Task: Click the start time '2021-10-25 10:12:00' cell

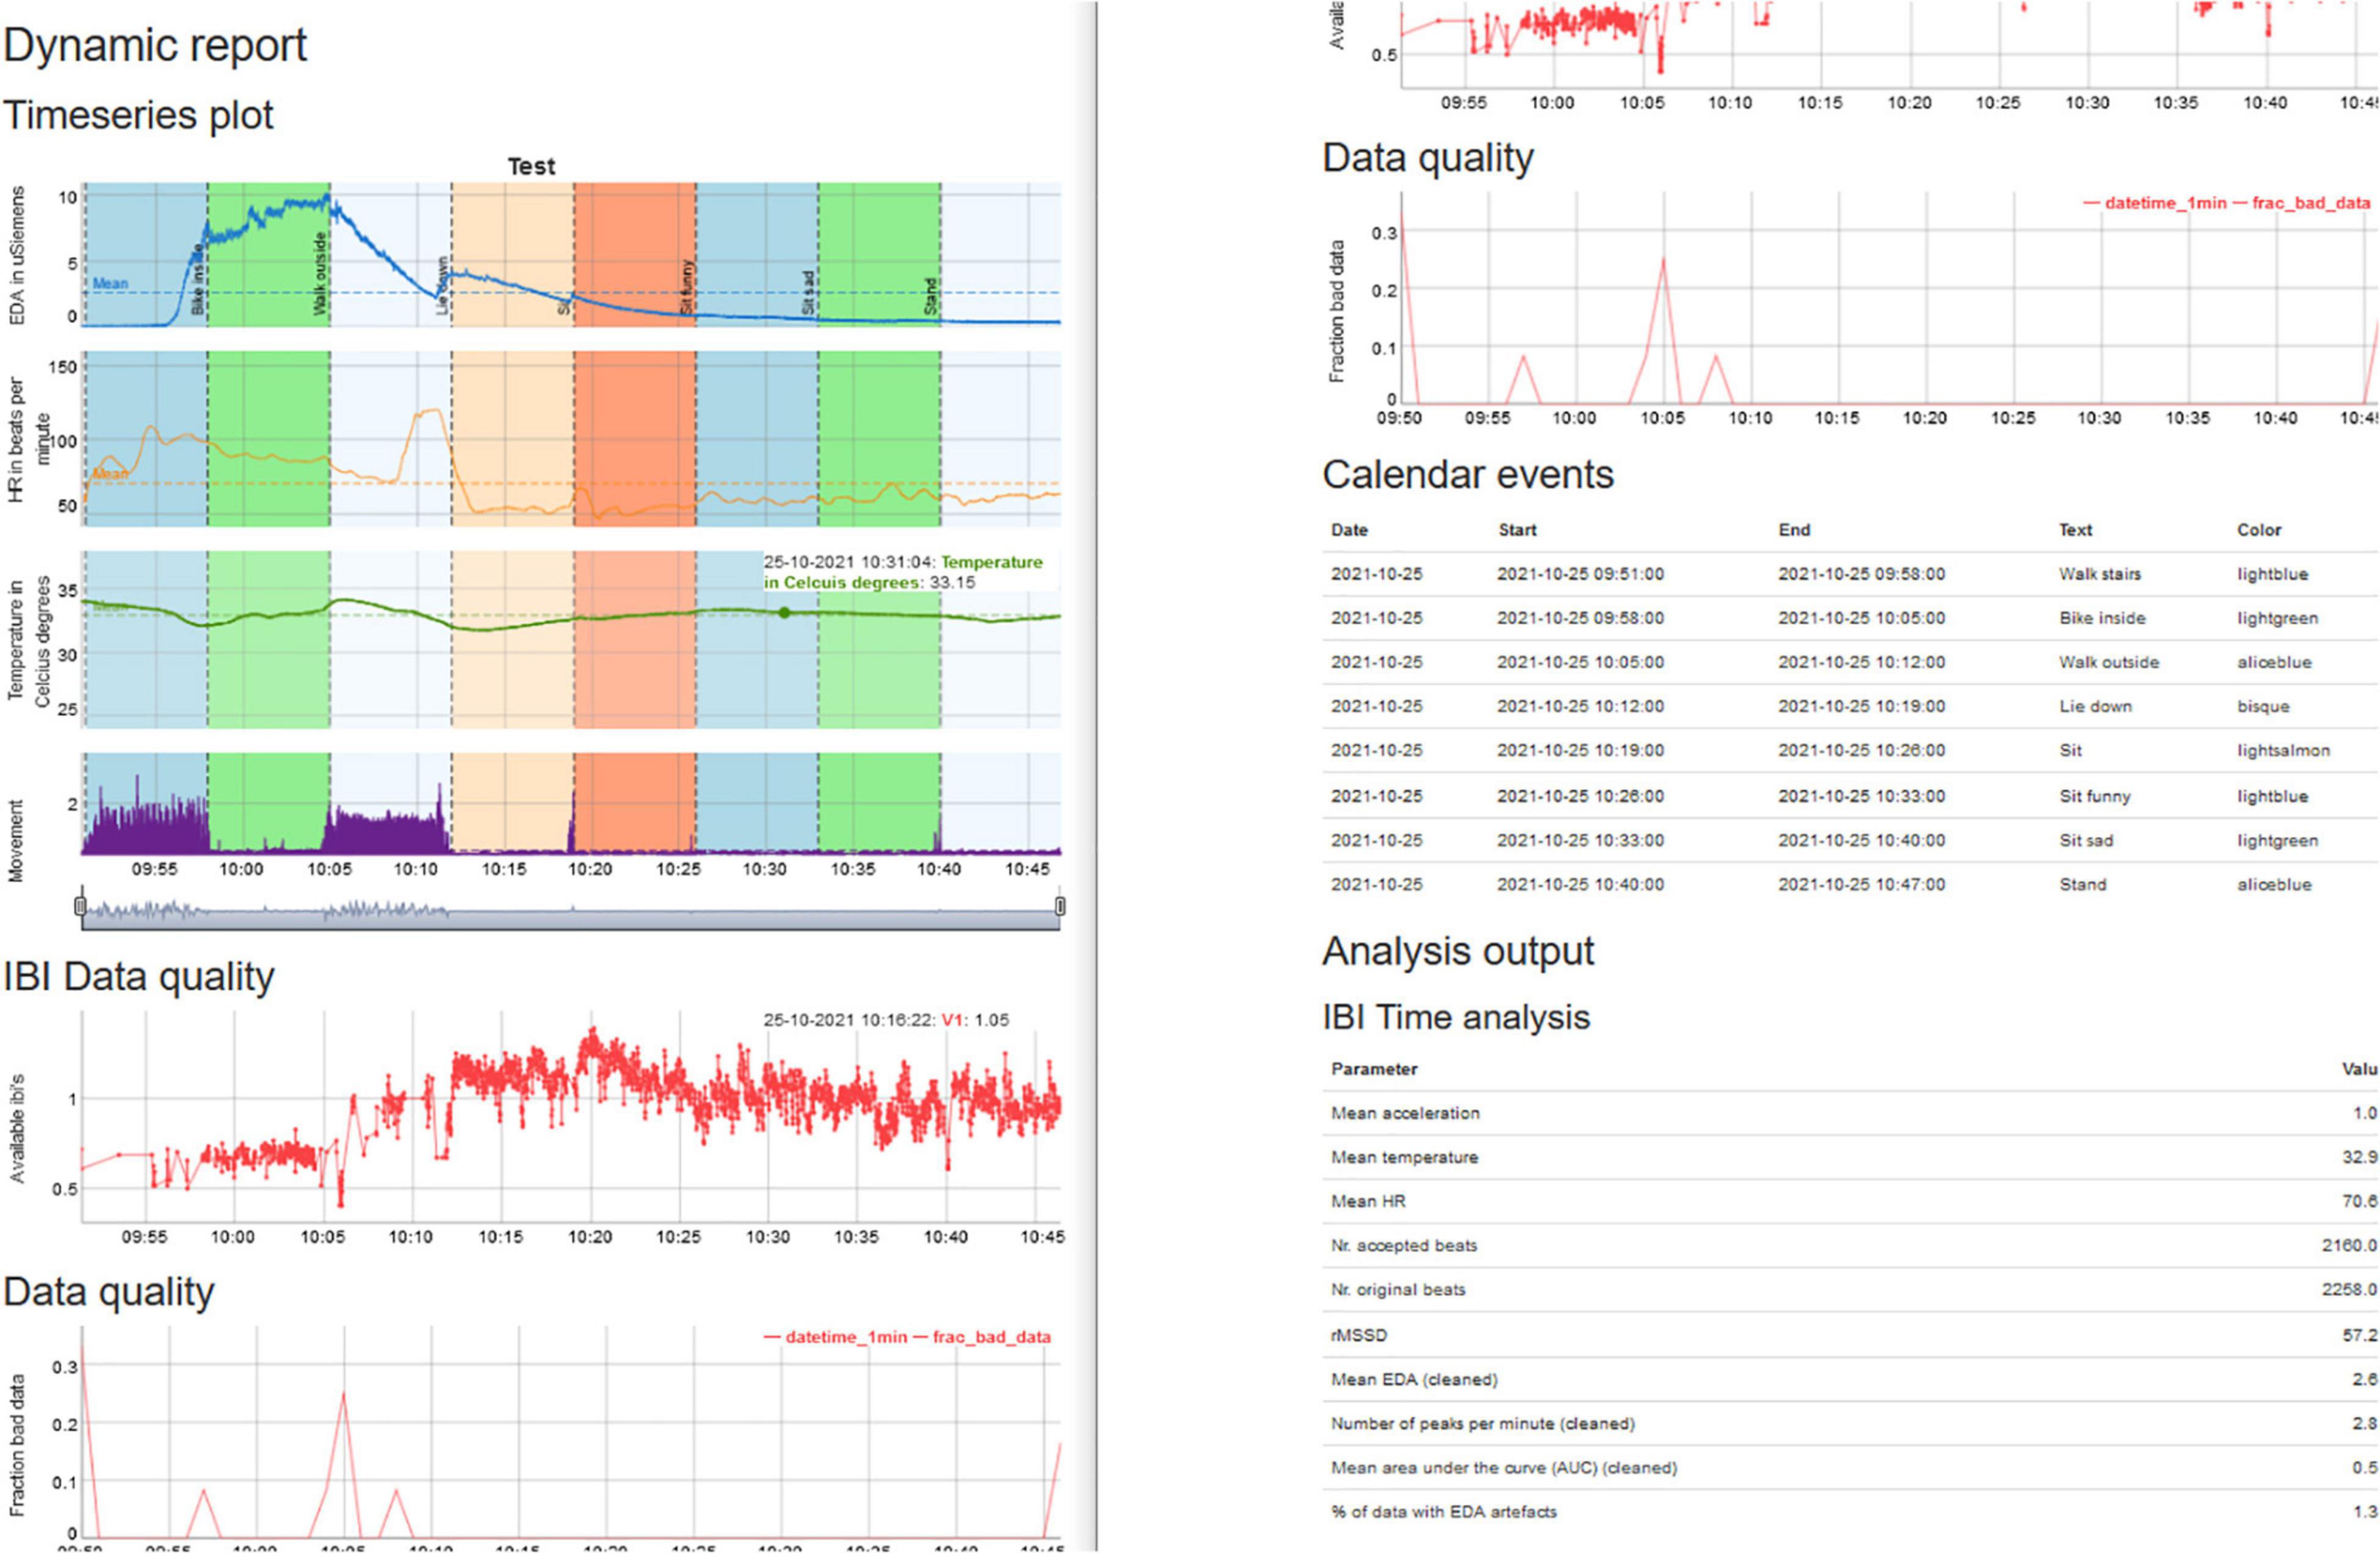Action: [x=1580, y=705]
